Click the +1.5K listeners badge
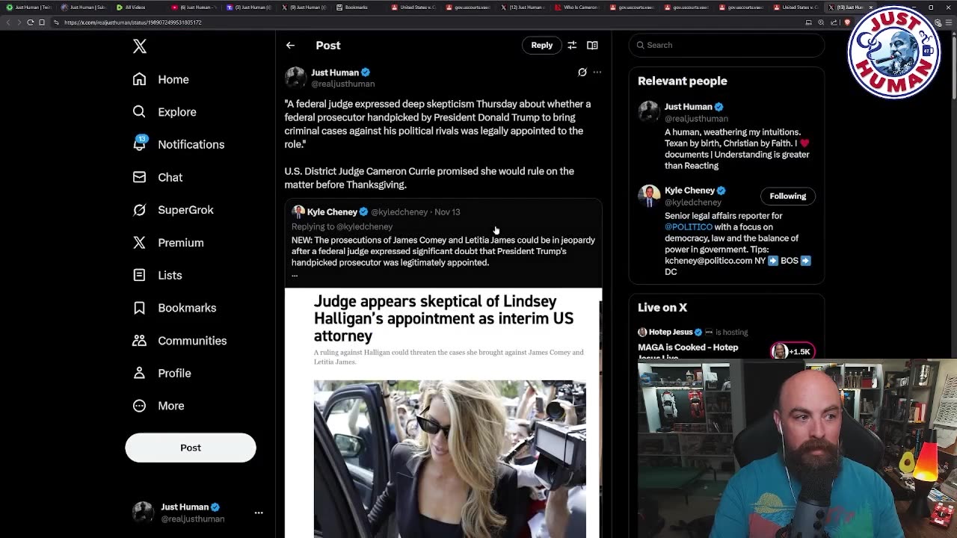The image size is (957, 538). click(793, 351)
